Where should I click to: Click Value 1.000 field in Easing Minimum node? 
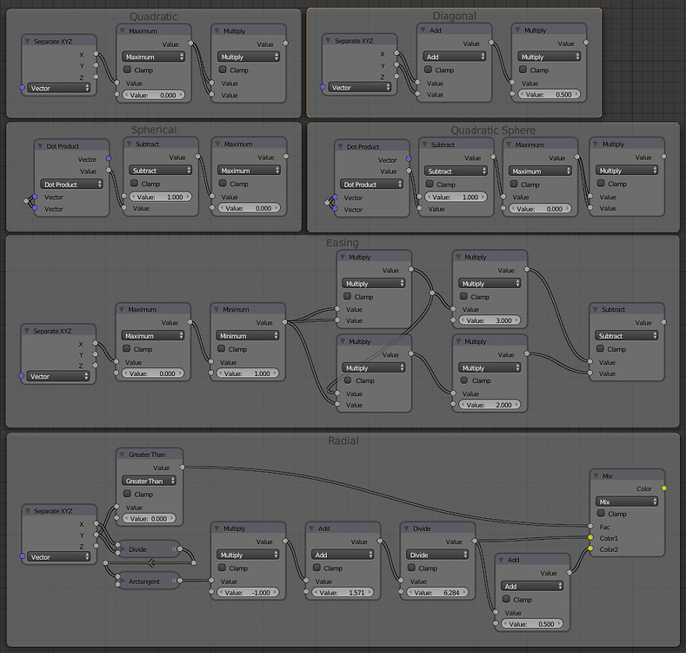coord(247,374)
